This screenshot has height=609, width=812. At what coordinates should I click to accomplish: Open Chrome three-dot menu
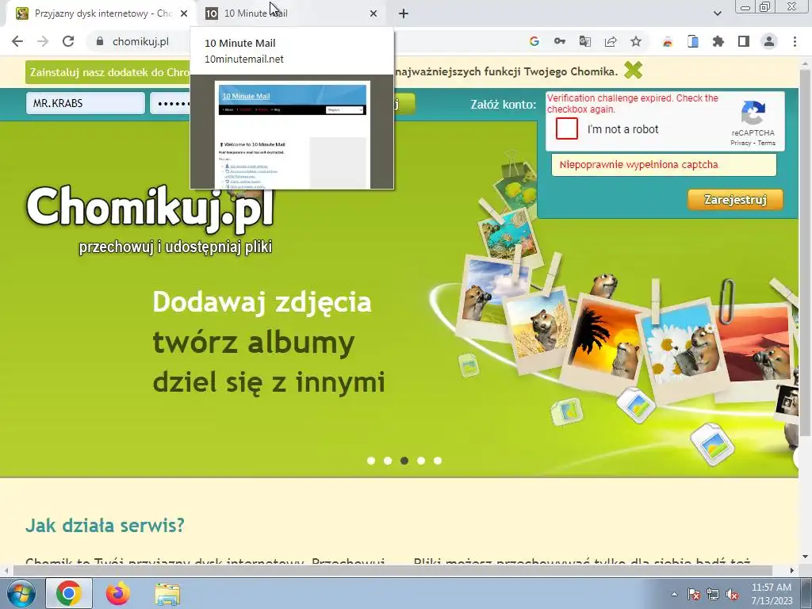[x=795, y=41]
